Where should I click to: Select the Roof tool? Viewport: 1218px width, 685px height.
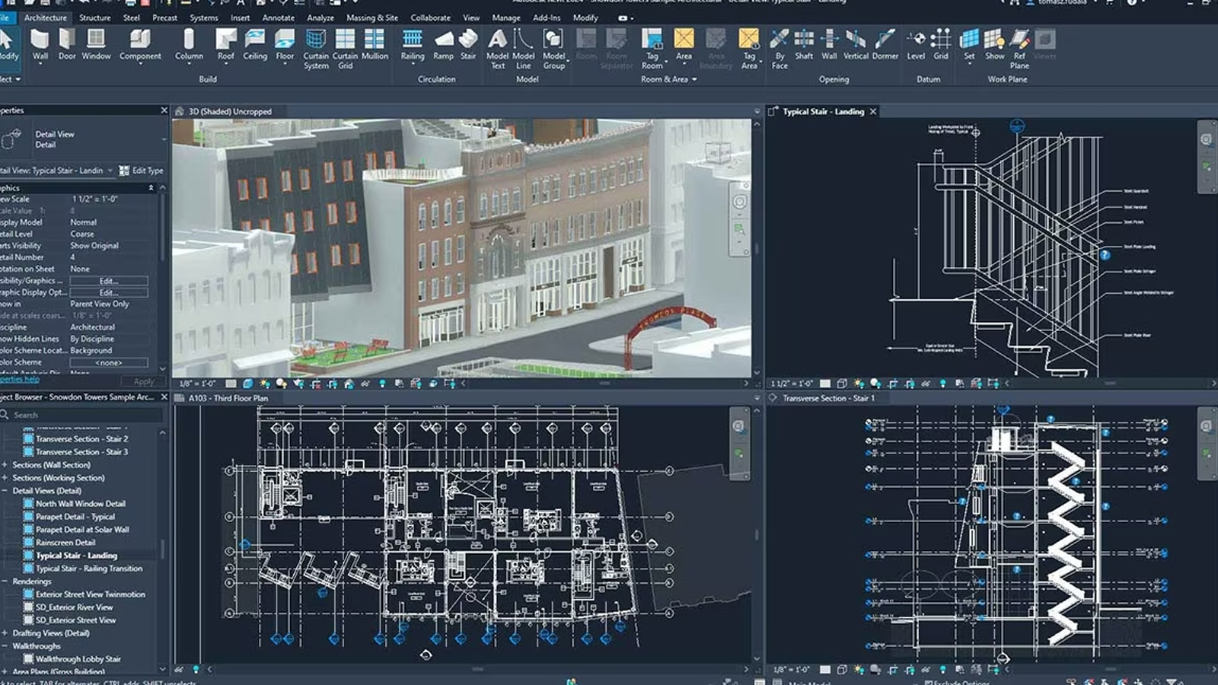(x=226, y=45)
